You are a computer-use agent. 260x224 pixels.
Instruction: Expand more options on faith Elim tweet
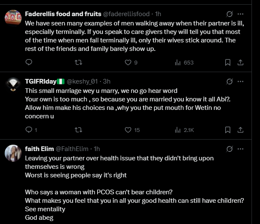[x=240, y=148]
